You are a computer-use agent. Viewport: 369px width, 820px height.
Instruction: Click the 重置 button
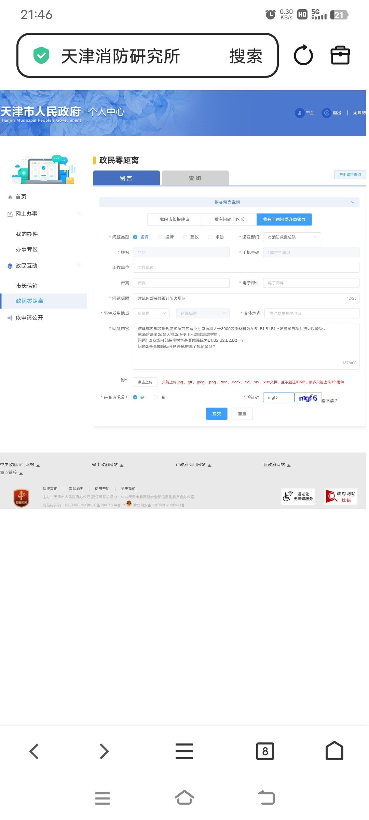pos(242,414)
